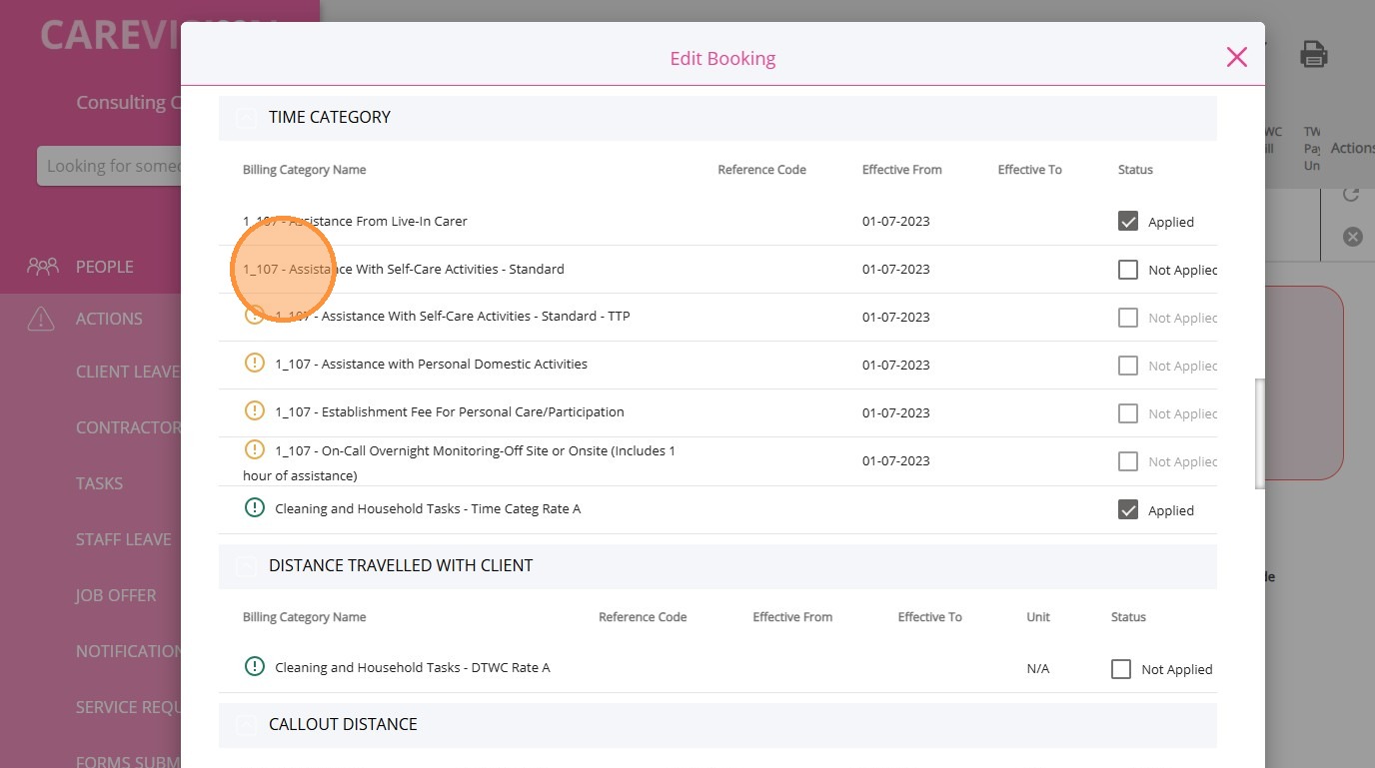Click the printer icon
This screenshot has height=768, width=1375.
point(1313,55)
